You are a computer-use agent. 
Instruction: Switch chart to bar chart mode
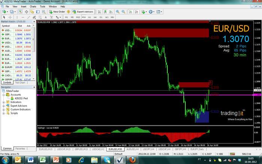100,12
